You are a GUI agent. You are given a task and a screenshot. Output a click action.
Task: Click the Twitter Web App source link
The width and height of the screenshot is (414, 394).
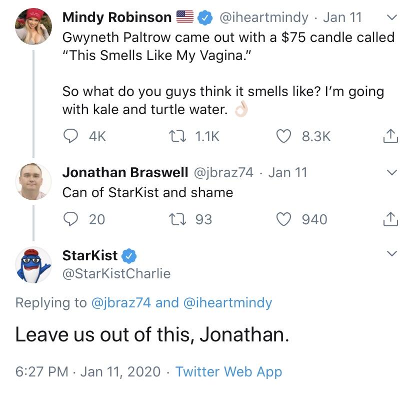(229, 372)
